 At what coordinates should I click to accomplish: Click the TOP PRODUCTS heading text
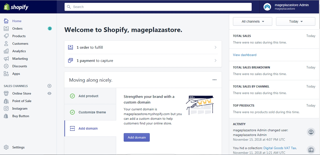point(243,105)
